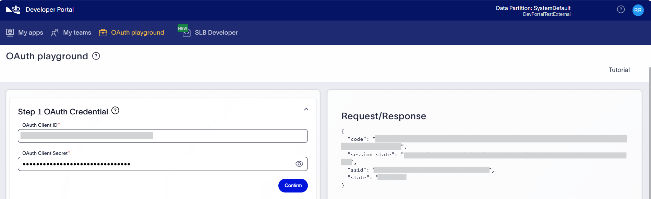Click the My apps monitor icon
The width and height of the screenshot is (651, 199).
tap(10, 33)
